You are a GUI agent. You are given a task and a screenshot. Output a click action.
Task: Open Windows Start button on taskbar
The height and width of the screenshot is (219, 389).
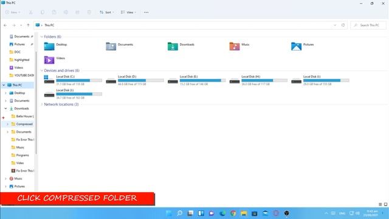pyautogui.click(x=169, y=214)
